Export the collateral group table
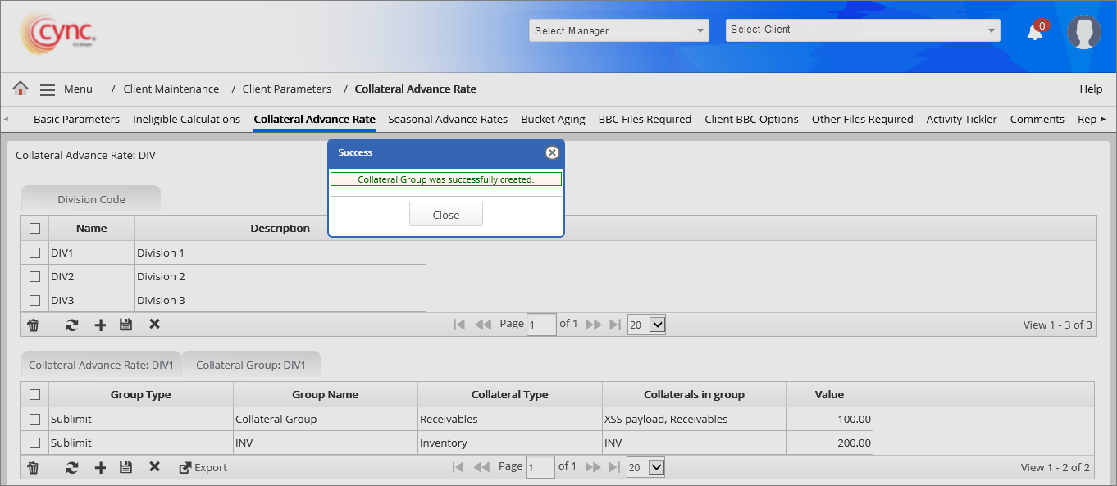 (203, 467)
